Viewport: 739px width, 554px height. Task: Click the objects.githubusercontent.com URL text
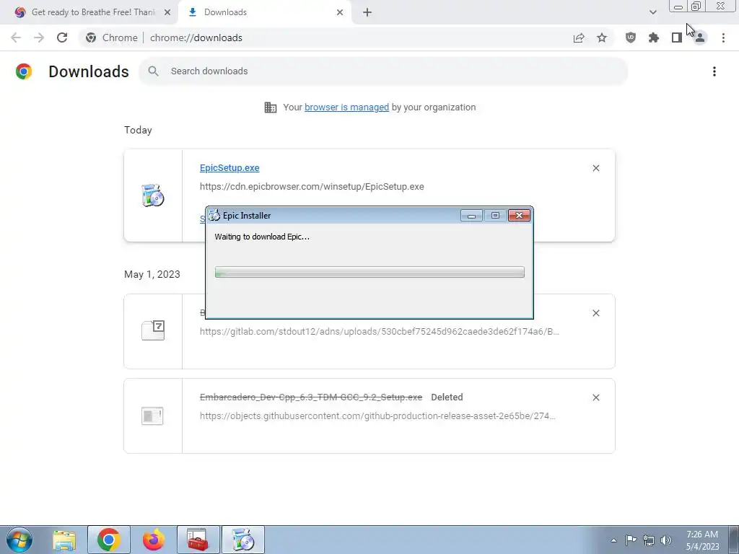pos(377,416)
